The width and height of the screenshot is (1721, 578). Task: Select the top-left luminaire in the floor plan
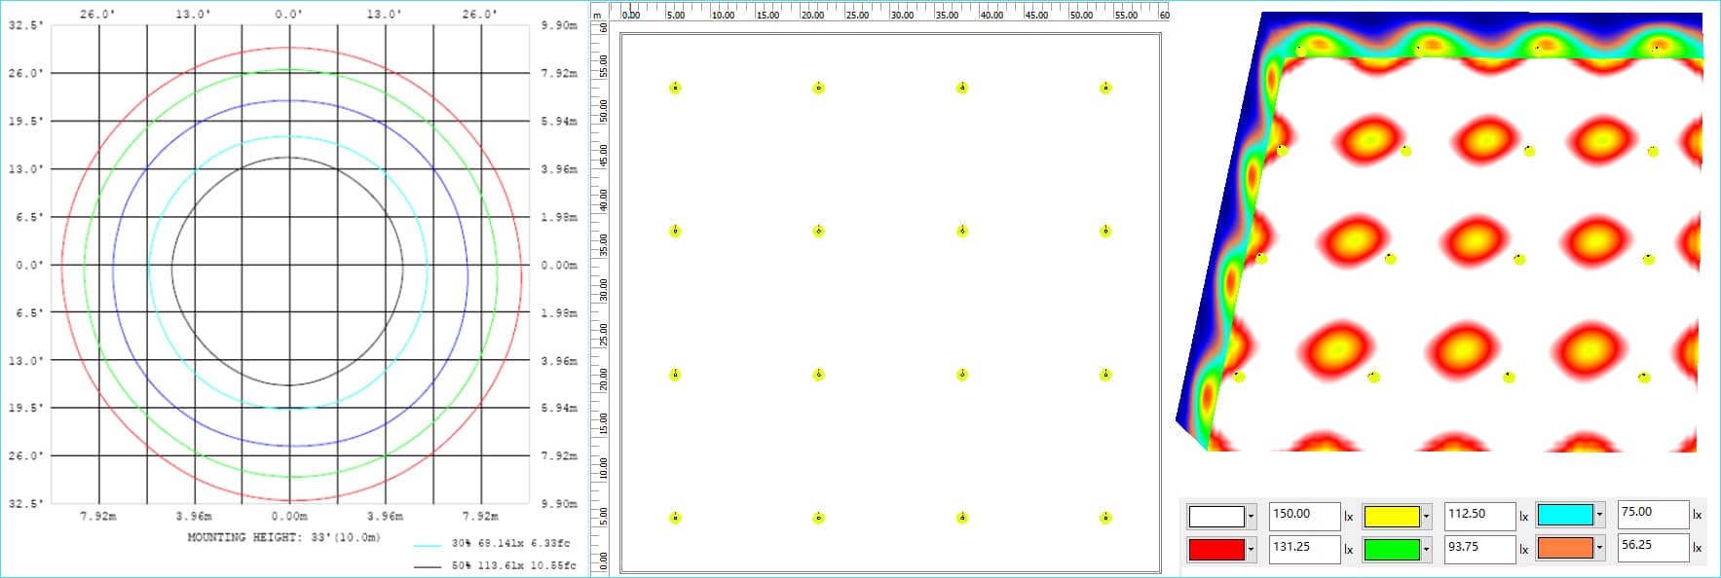675,88
